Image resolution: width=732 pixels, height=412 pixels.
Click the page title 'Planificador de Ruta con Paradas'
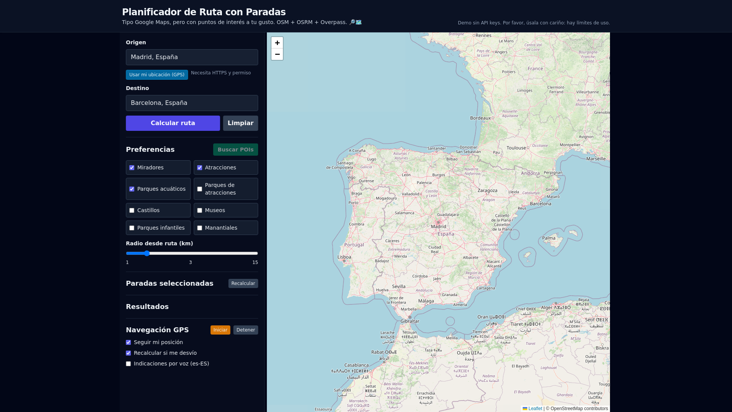coord(204,12)
